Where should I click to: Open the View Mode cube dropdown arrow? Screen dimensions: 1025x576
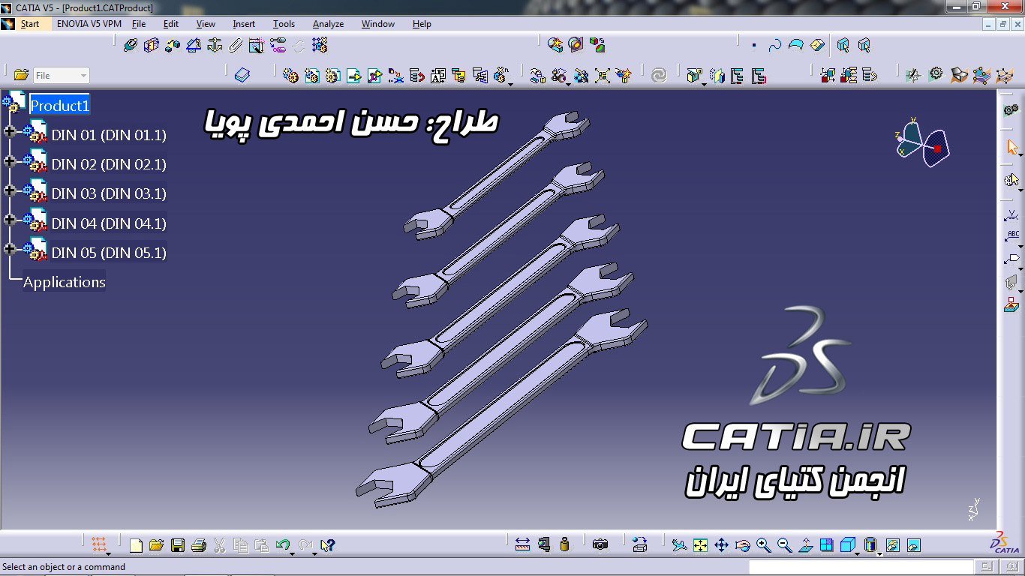point(858,553)
